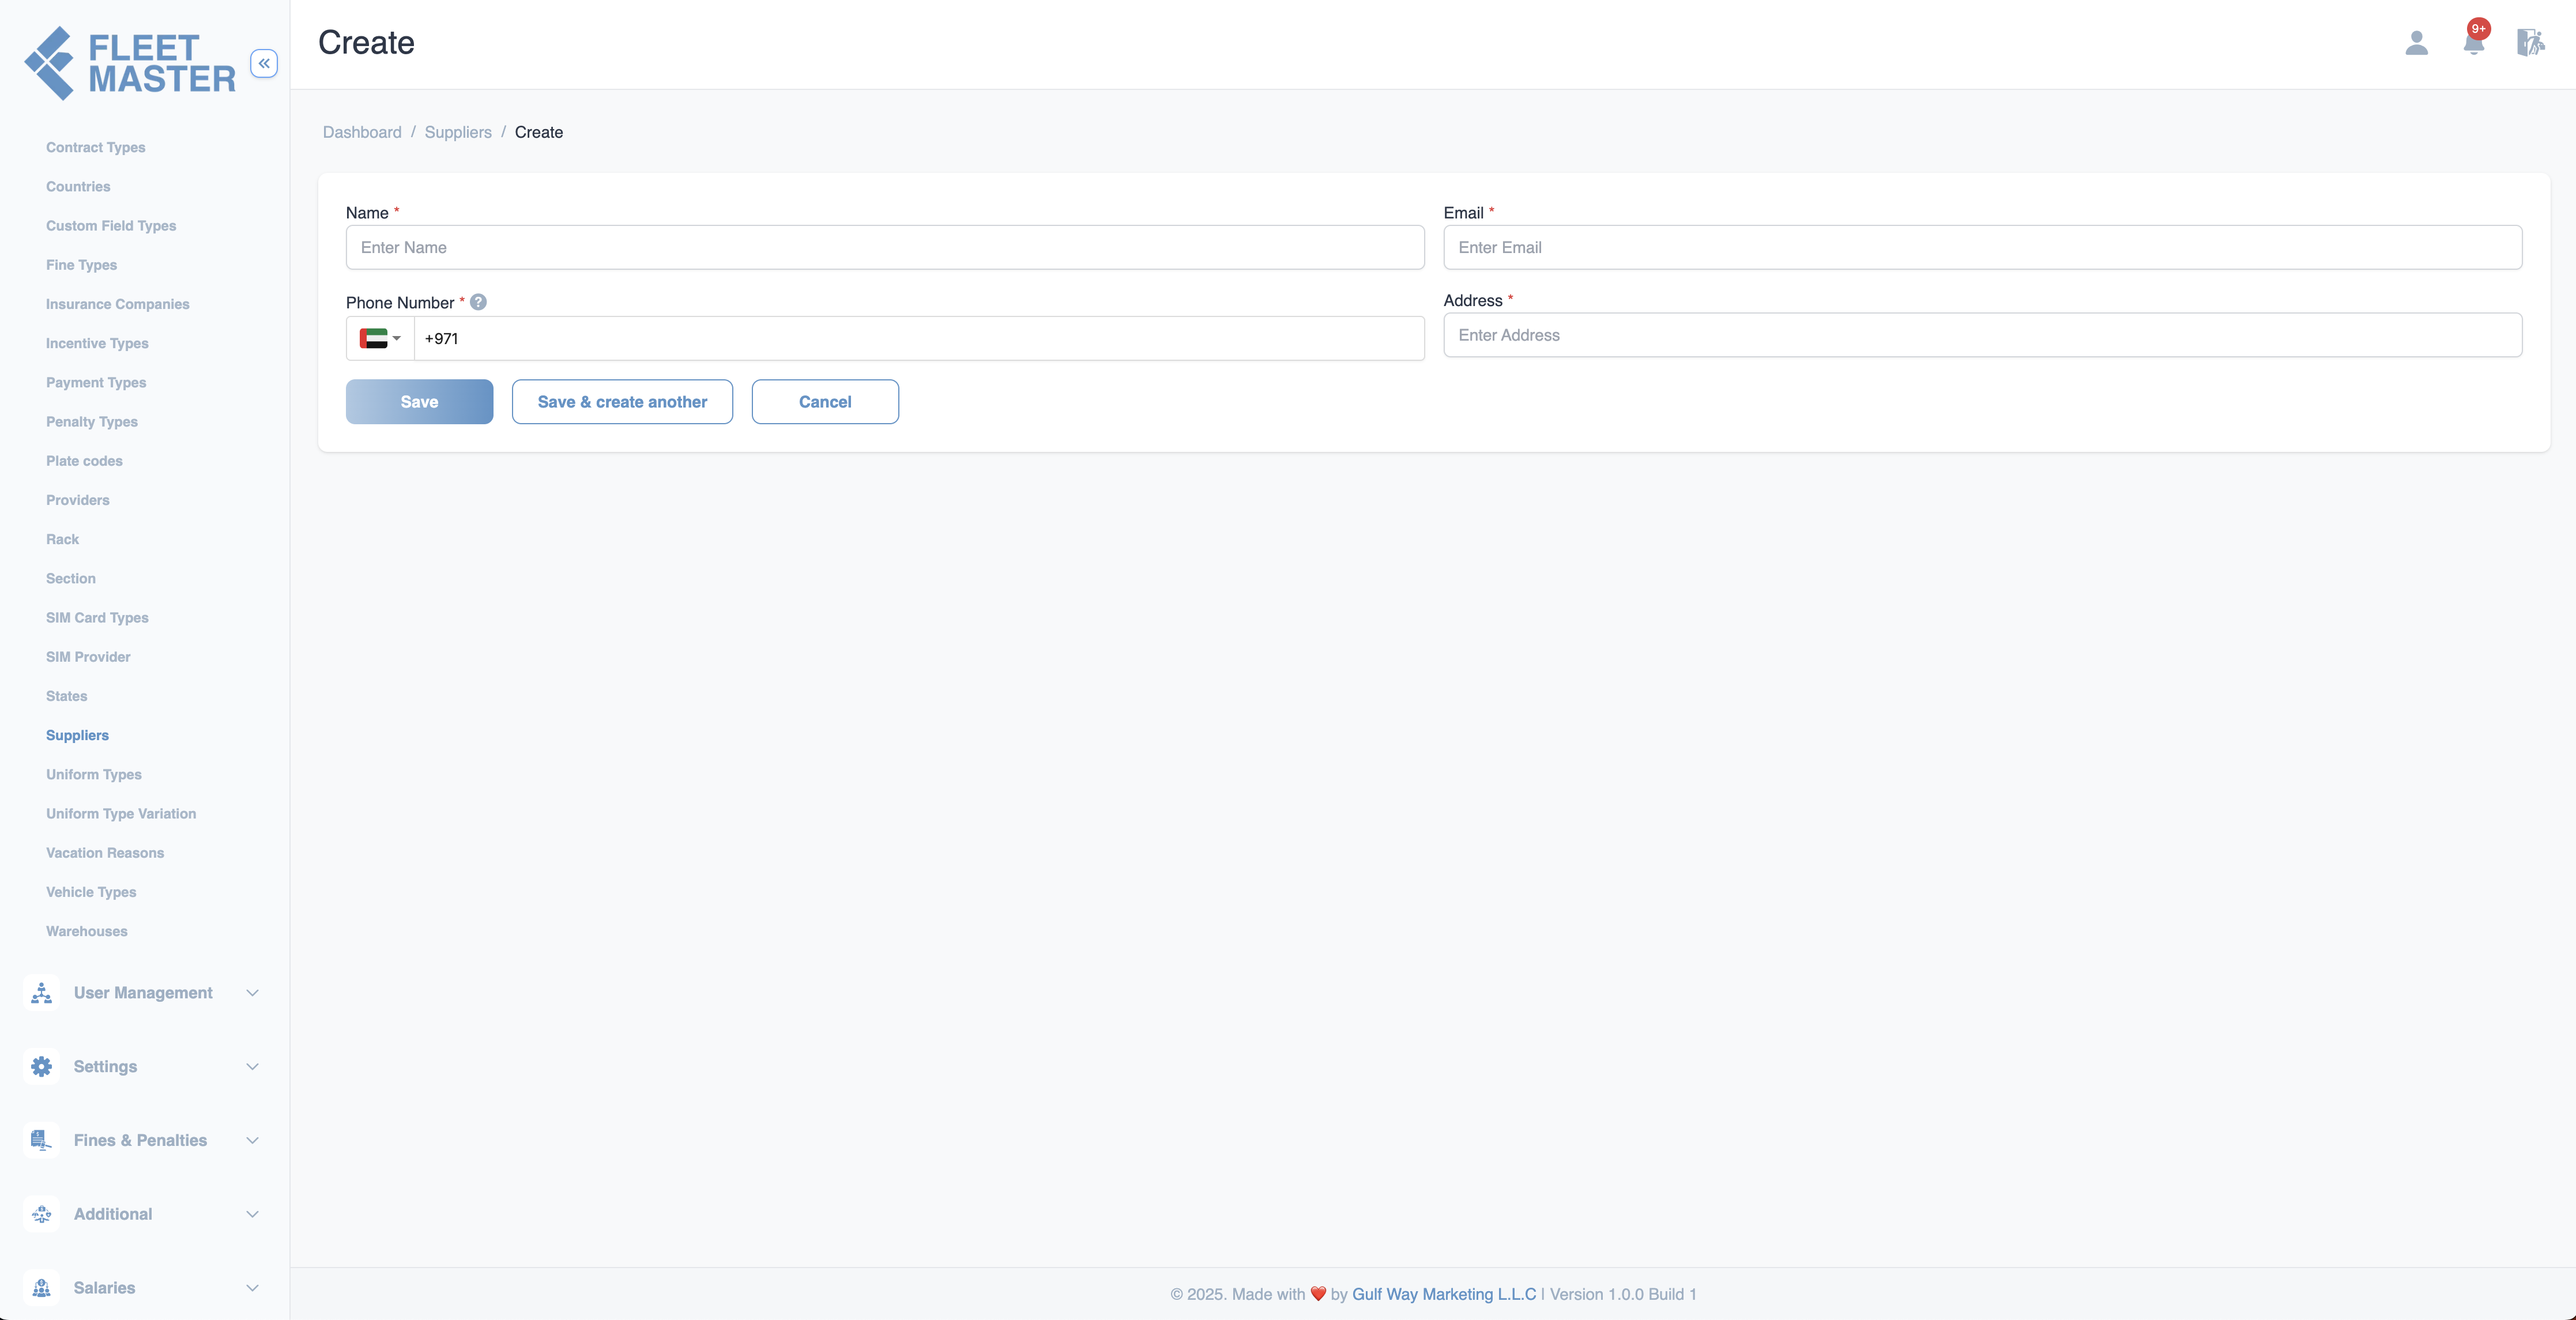Expand the Settings menu chevron

coord(252,1066)
